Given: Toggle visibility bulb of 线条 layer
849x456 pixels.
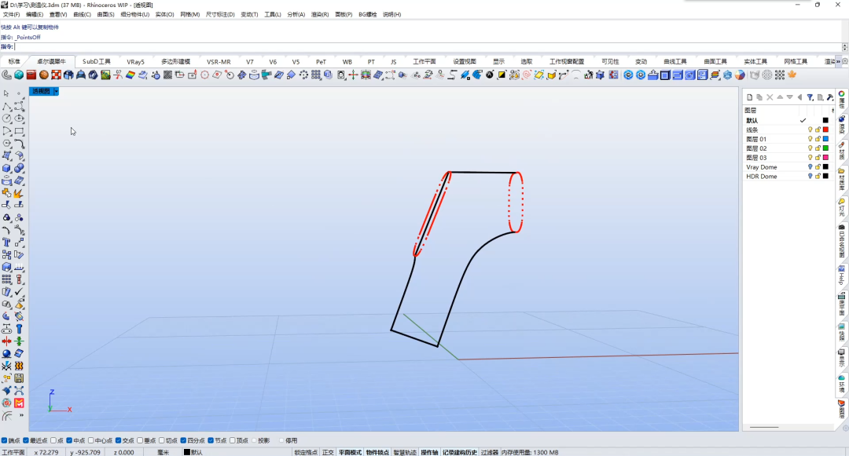Looking at the screenshot, I should coord(810,130).
